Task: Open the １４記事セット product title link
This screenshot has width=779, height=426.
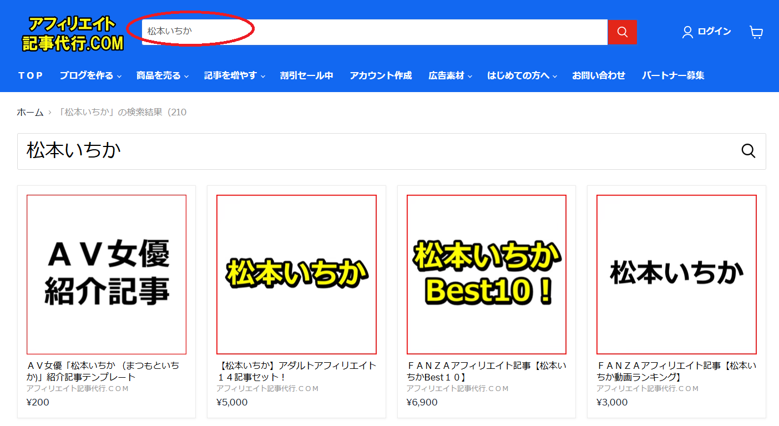Action: point(296,371)
